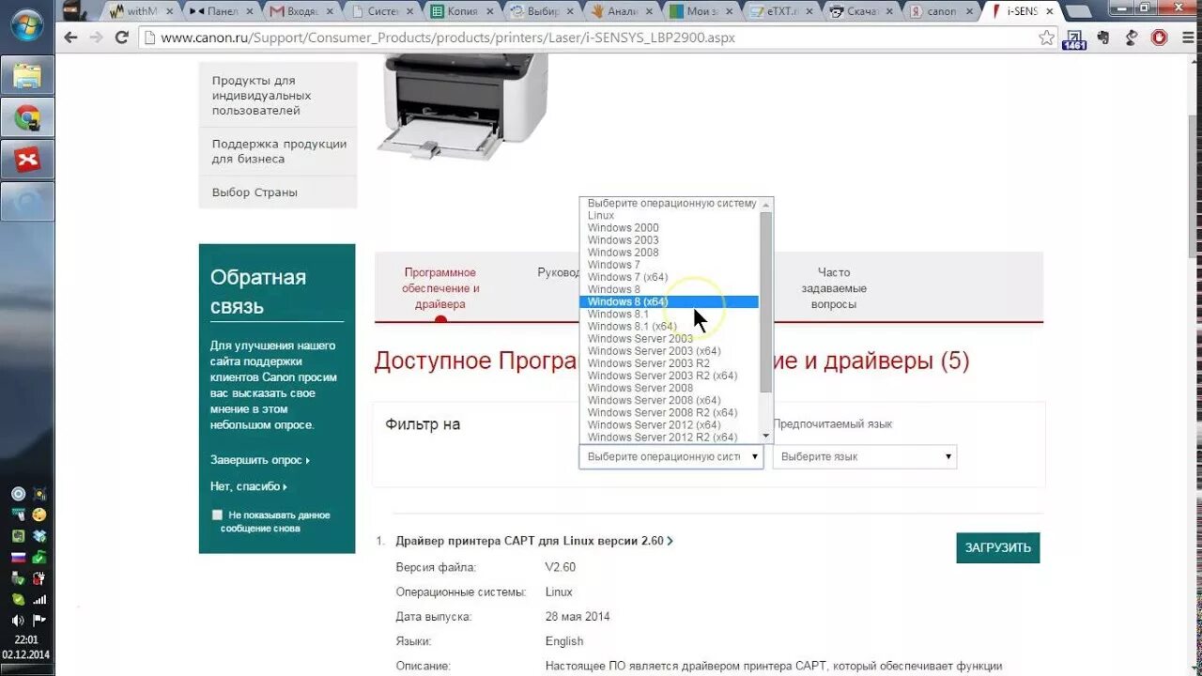Click the extension with 1461 badge
1202x676 pixels.
[x=1073, y=38]
